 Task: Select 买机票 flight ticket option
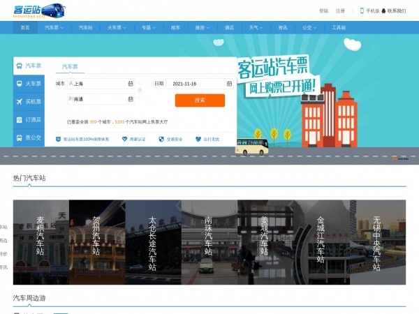pos(29,102)
